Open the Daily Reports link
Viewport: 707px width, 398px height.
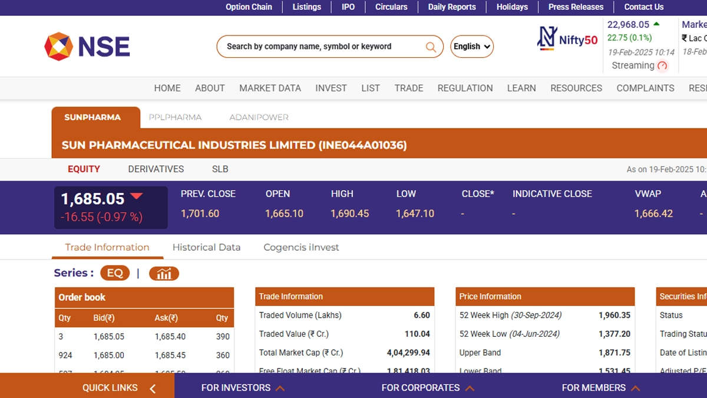pyautogui.click(x=452, y=7)
